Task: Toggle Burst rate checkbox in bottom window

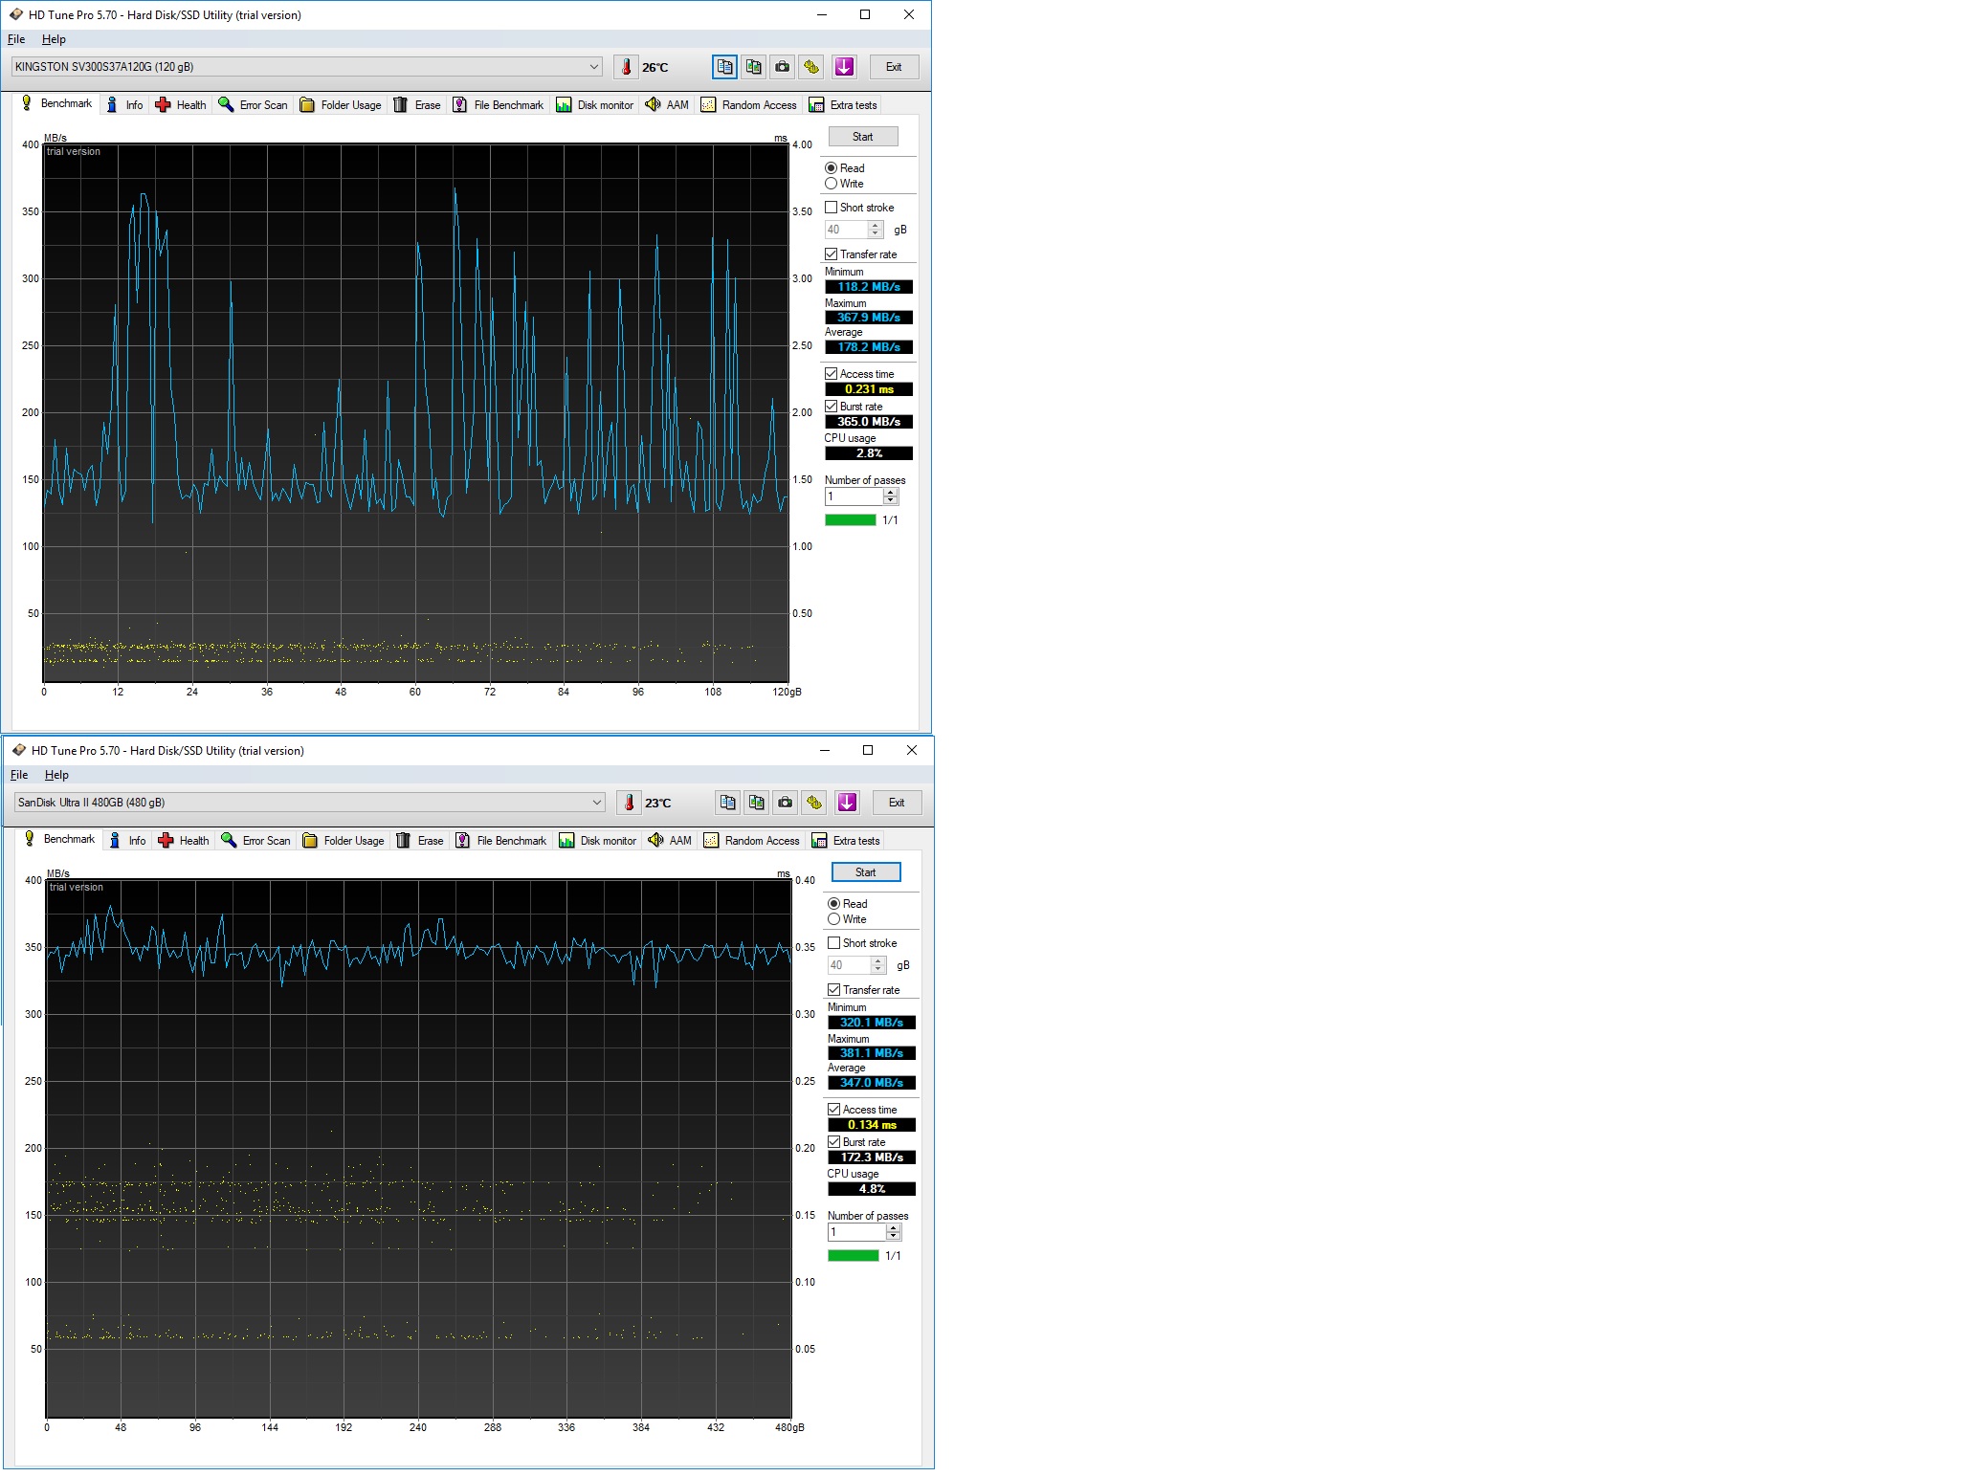Action: tap(833, 1142)
